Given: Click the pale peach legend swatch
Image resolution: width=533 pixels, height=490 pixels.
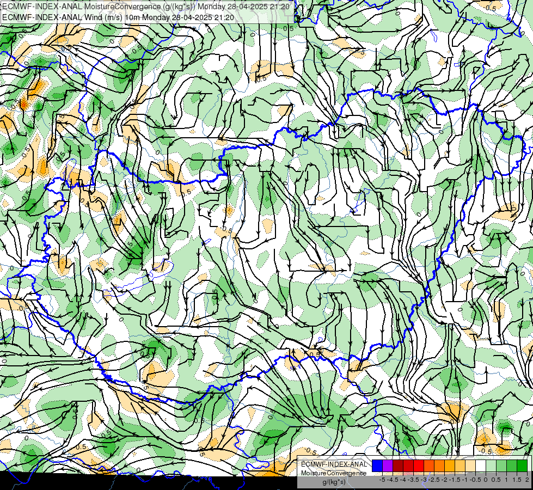Looking at the screenshot, I should coord(470,465).
